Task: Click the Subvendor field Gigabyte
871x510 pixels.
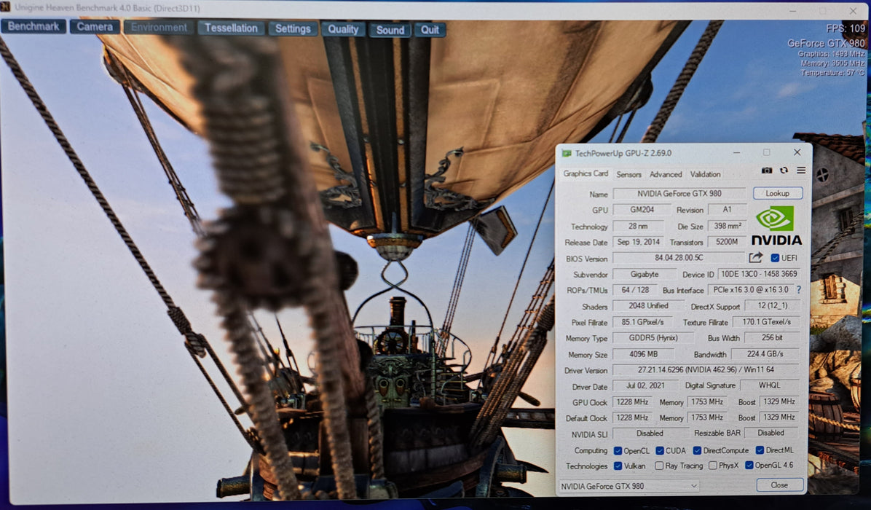Action: [645, 275]
